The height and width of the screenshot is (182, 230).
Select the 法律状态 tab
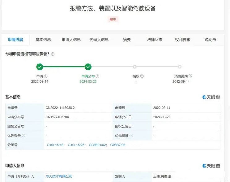coord(155,40)
